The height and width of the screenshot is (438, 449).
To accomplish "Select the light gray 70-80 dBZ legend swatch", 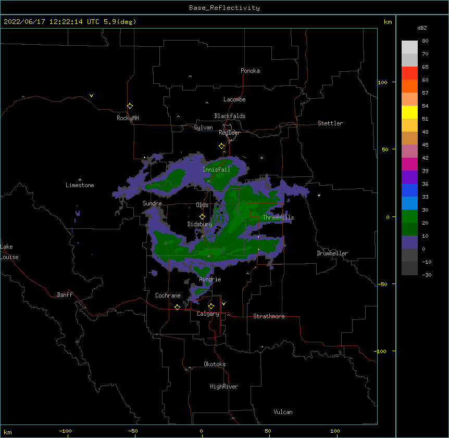I will [409, 47].
